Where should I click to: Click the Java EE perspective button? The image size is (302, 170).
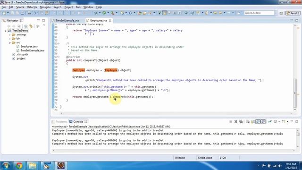point(293,13)
